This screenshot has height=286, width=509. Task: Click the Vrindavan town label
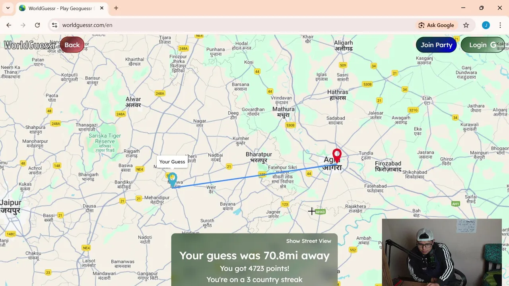(x=281, y=100)
